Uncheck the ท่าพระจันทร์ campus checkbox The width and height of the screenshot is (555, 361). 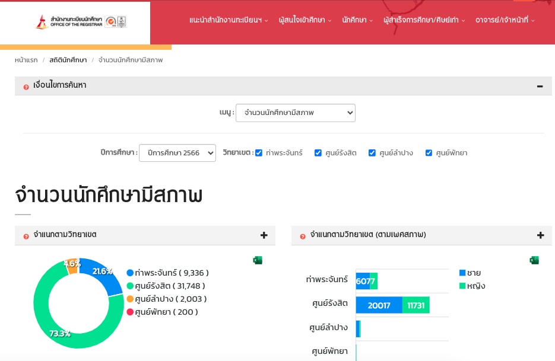(259, 153)
